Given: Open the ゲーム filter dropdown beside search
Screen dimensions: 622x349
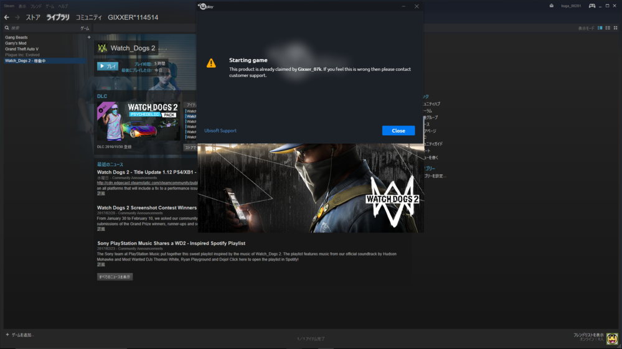Looking at the screenshot, I should pos(85,28).
